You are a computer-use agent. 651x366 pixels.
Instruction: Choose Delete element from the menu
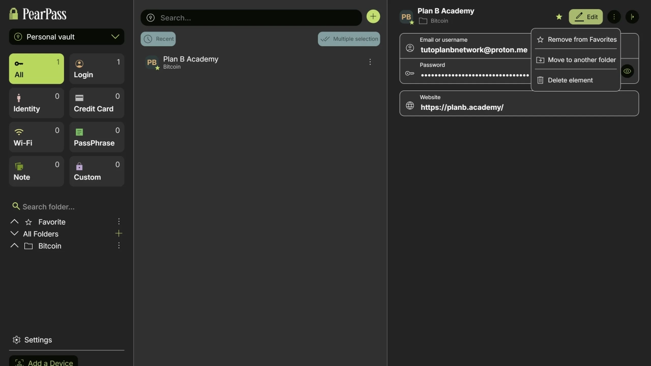pos(570,80)
